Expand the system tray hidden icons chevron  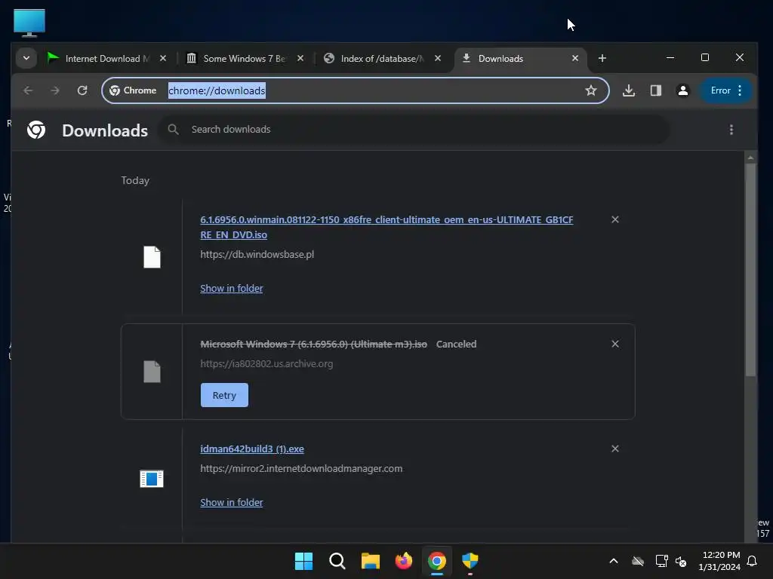click(614, 561)
